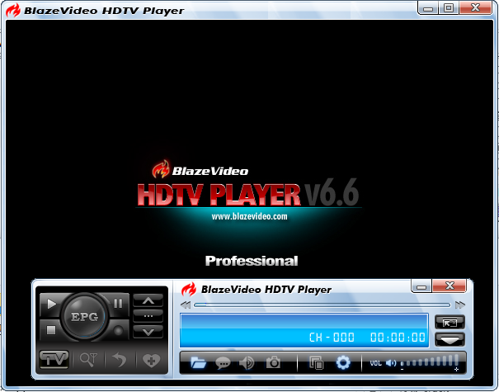Mute audio using the VOL speaker icon
Image resolution: width=499 pixels, height=392 pixels.
[x=391, y=362]
